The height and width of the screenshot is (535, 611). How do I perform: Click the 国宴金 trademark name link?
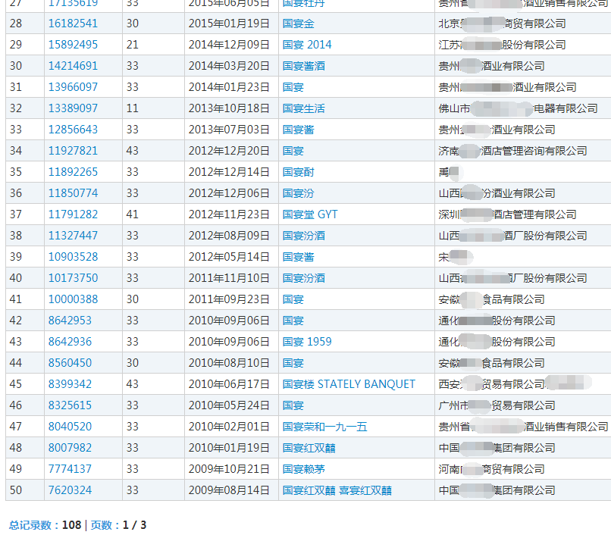tap(298, 23)
